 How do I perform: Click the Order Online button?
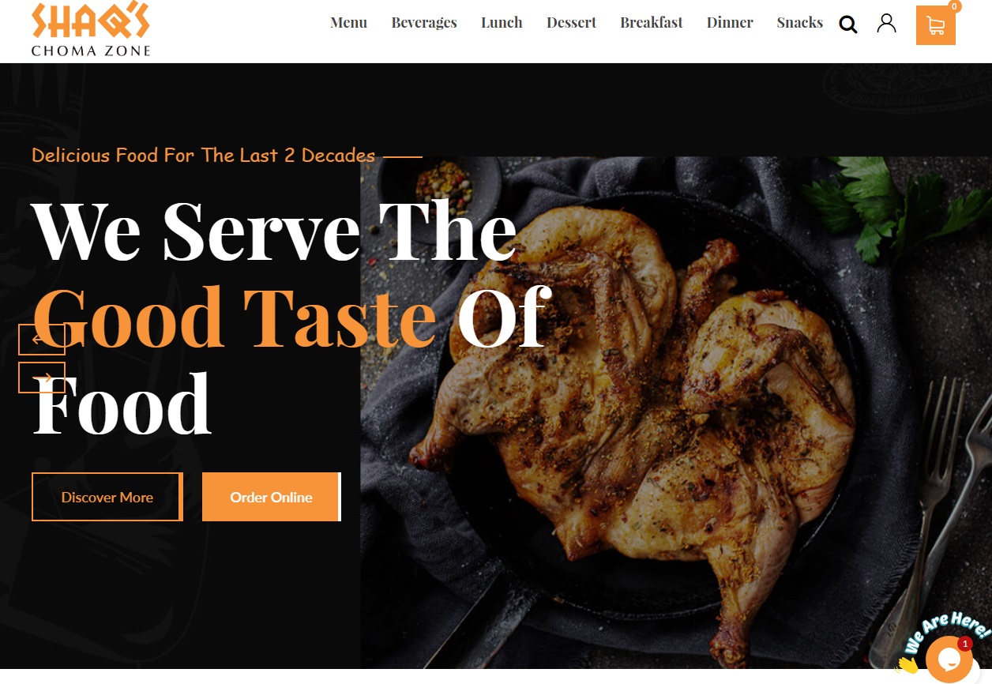click(x=272, y=497)
